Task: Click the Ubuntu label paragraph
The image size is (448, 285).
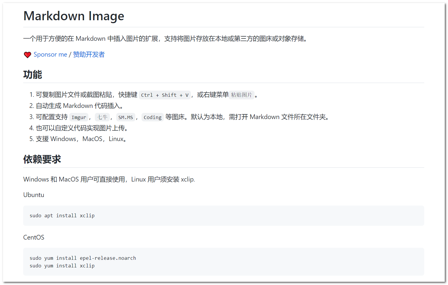Action: 34,195
